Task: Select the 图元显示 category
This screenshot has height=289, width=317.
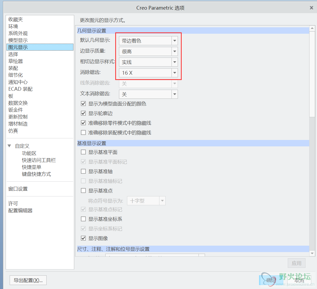Action: [40, 47]
